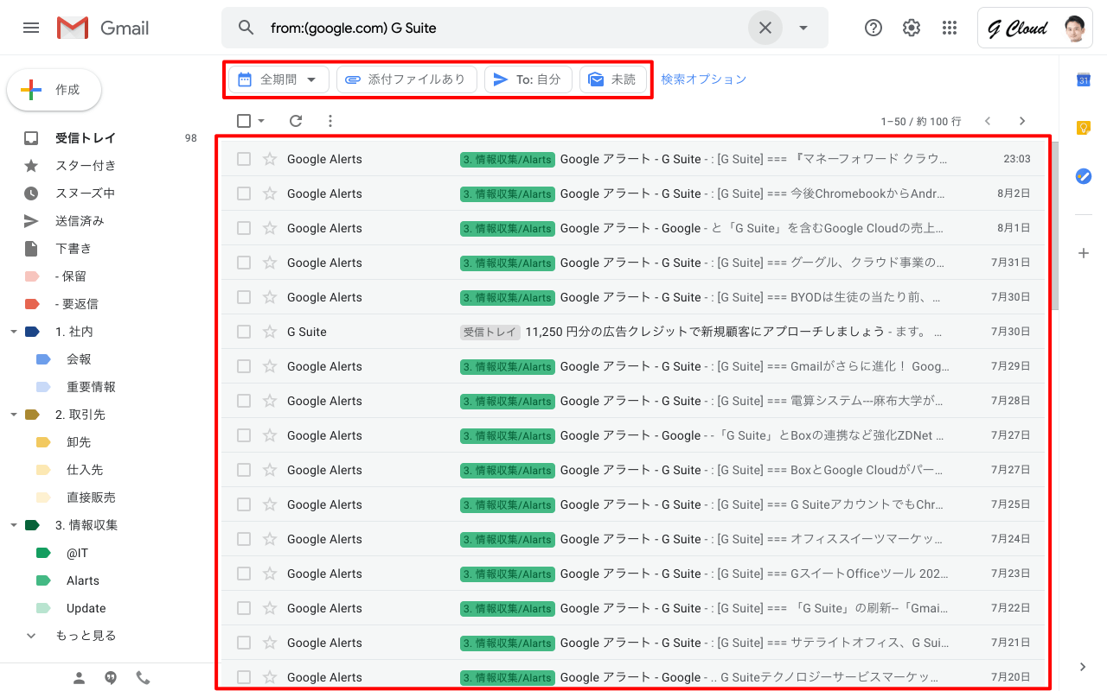Open Google Keep side panel icon

point(1084,128)
